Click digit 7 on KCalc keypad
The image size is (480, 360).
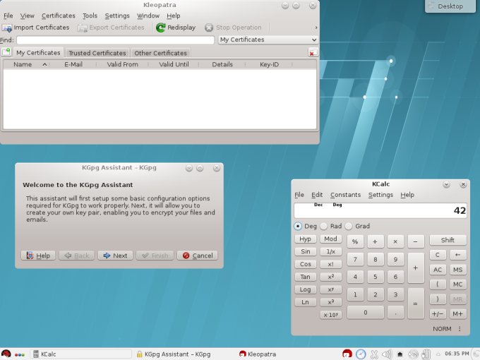click(x=355, y=260)
